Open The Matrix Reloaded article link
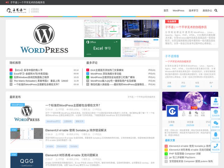Screen dimensions: 224x168 (41, 81)
